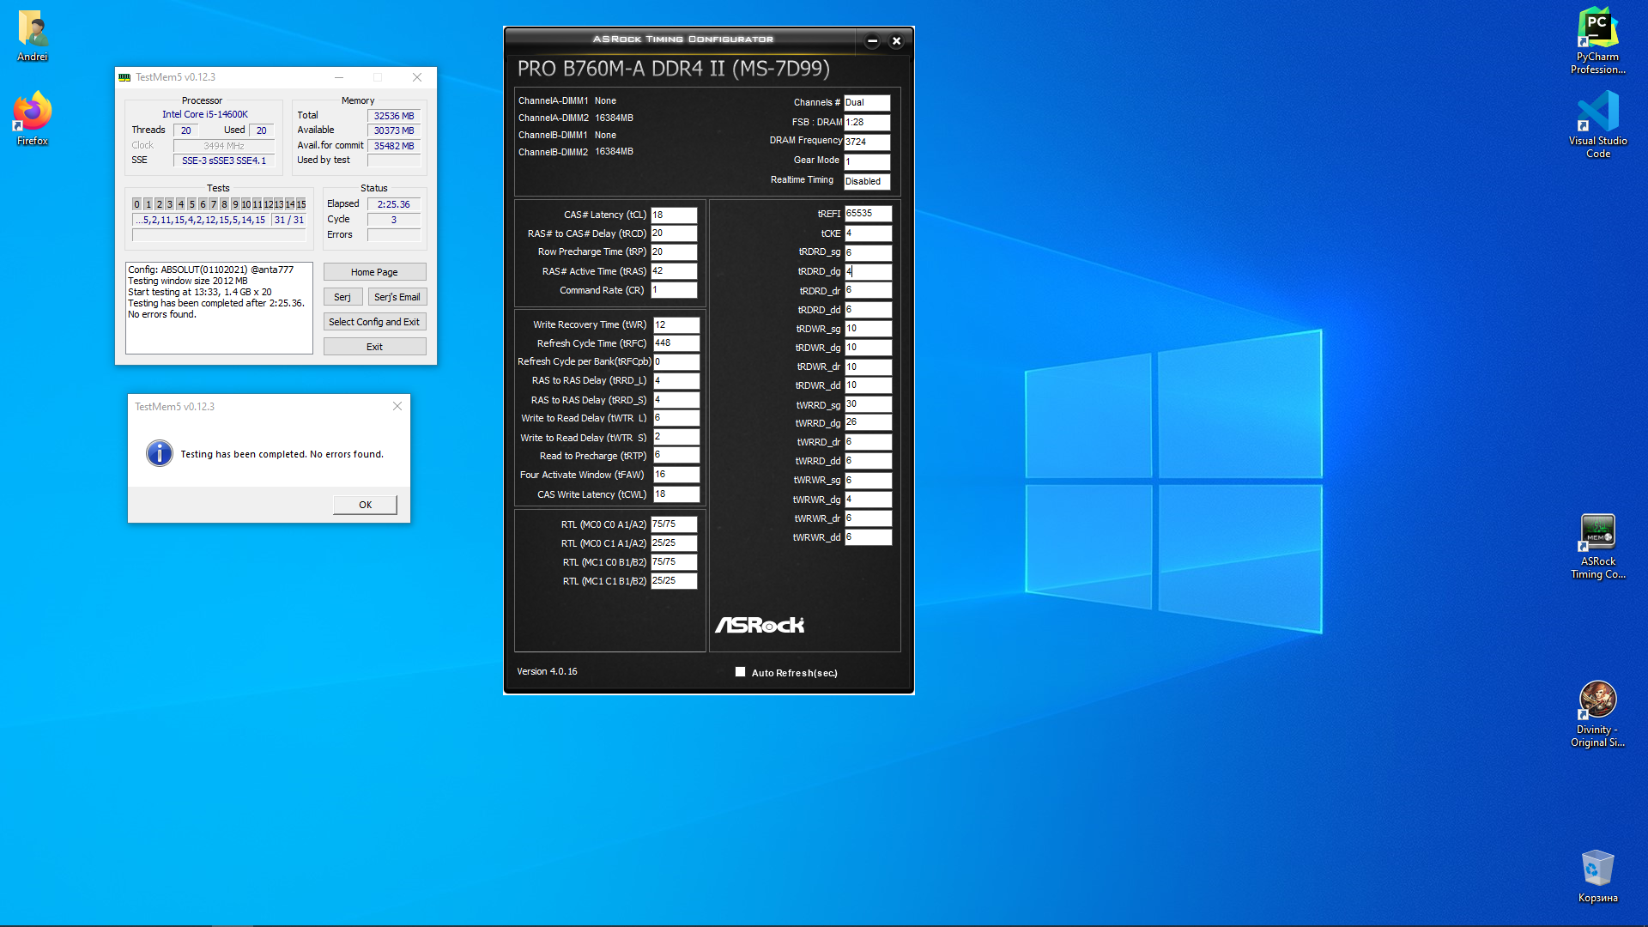The width and height of the screenshot is (1648, 927).
Task: Click the Serj button
Action: [342, 297]
